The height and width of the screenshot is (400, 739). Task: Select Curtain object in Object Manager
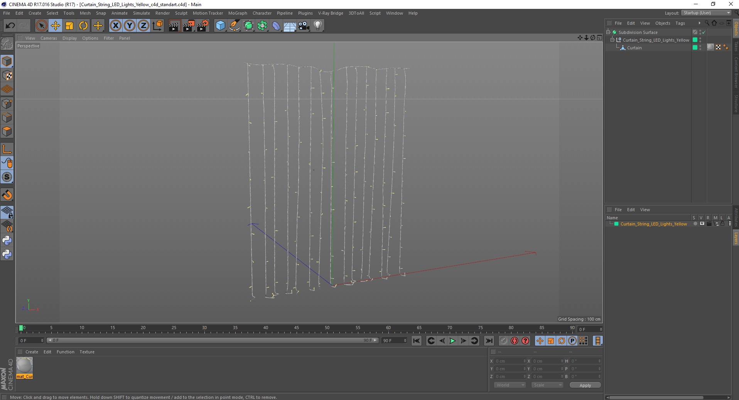click(x=634, y=48)
